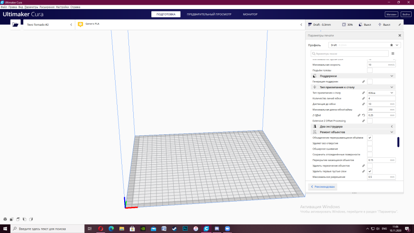
Task: Enable Extensive Z Offset Processing checkbox
Action: point(370,121)
